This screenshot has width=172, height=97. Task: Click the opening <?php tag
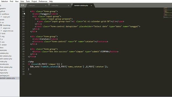tap(31, 62)
